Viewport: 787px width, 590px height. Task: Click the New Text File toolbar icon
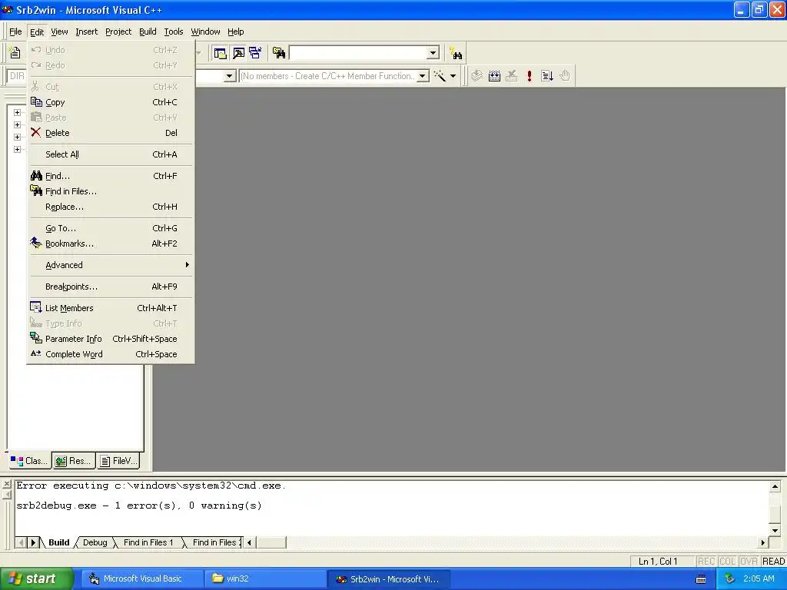coord(15,52)
